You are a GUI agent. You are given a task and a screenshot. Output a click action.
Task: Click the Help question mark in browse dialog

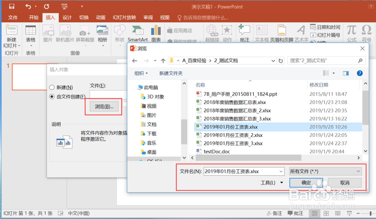coord(359,73)
